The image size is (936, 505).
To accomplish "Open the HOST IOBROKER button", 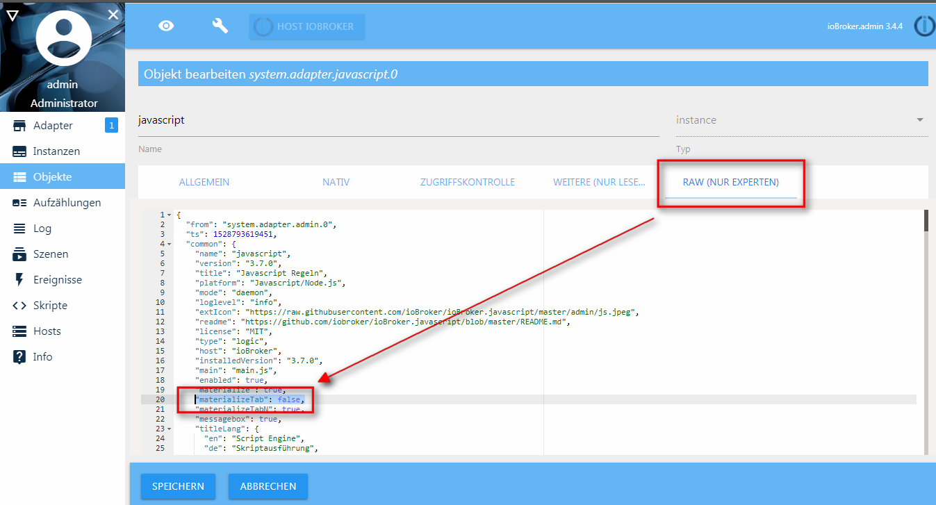I will (307, 26).
